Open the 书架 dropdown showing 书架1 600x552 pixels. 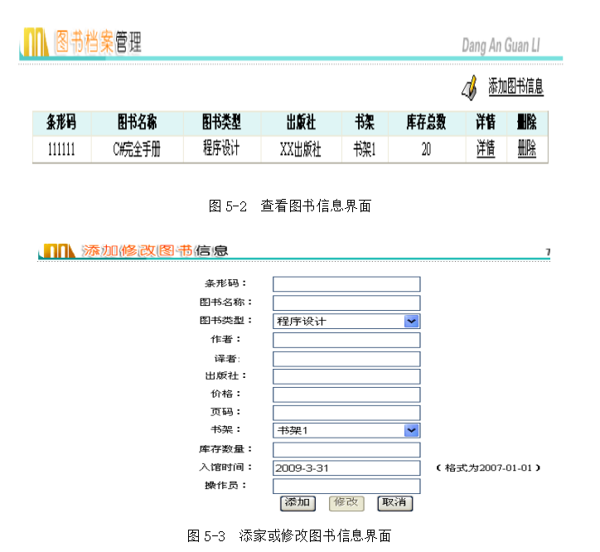(346, 430)
